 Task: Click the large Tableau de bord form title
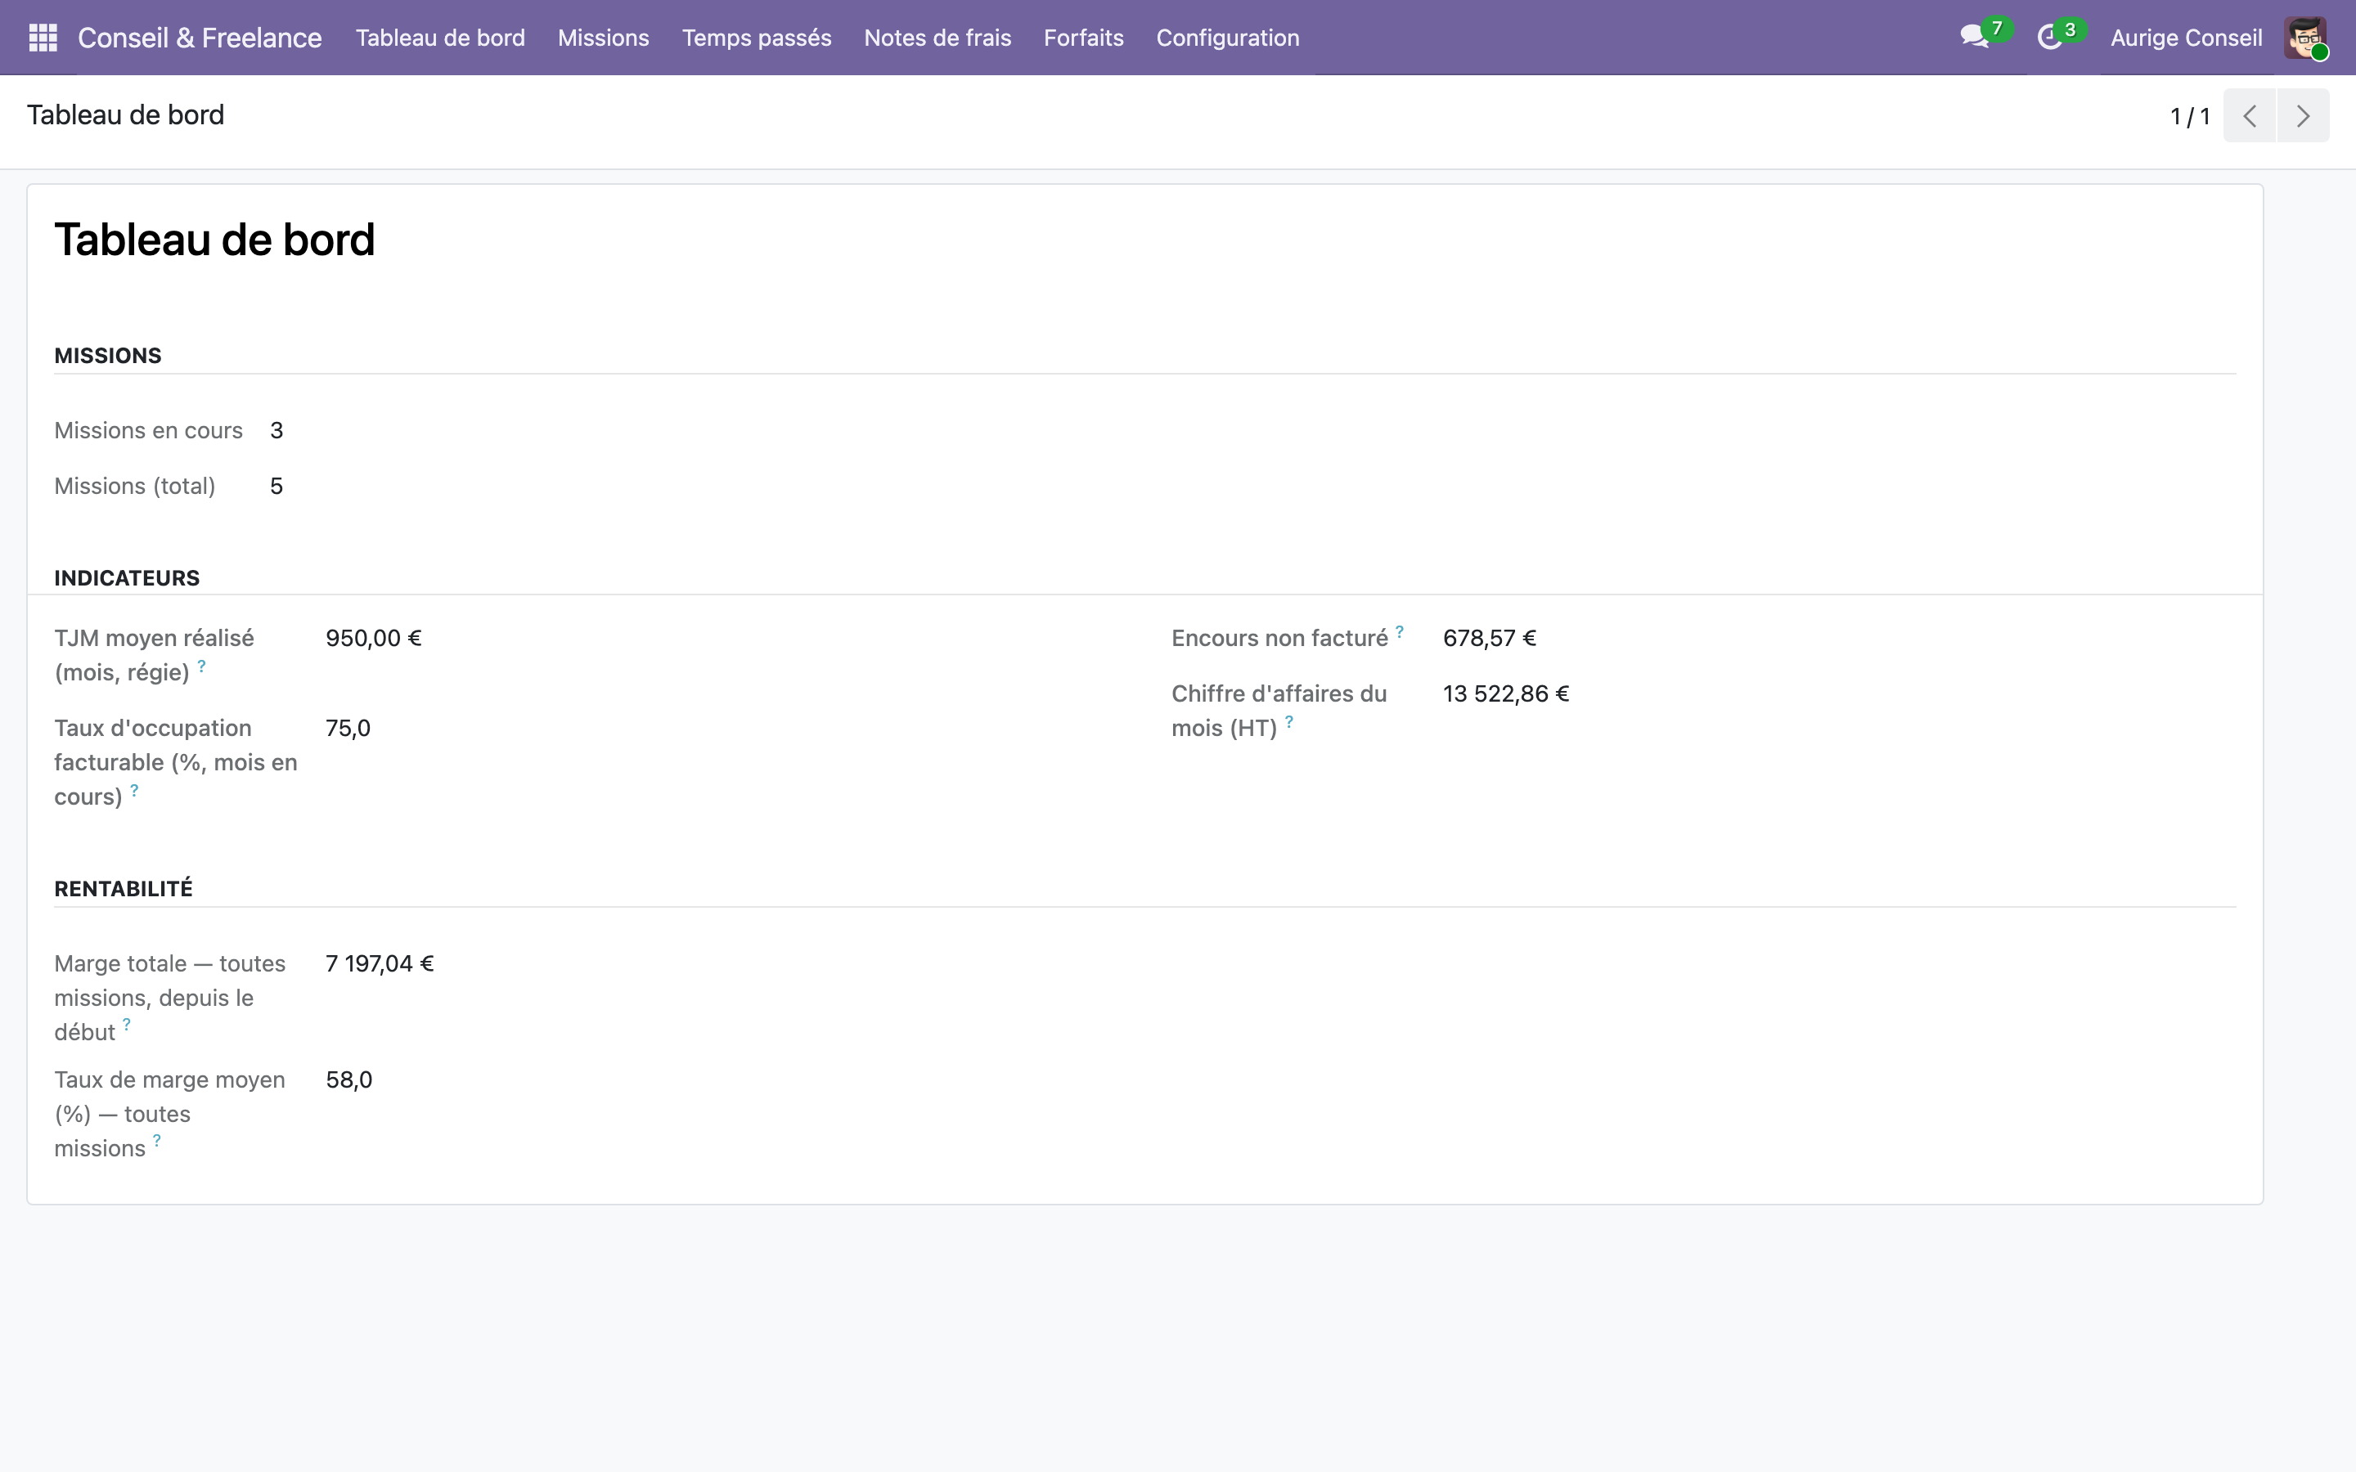pyautogui.click(x=214, y=240)
